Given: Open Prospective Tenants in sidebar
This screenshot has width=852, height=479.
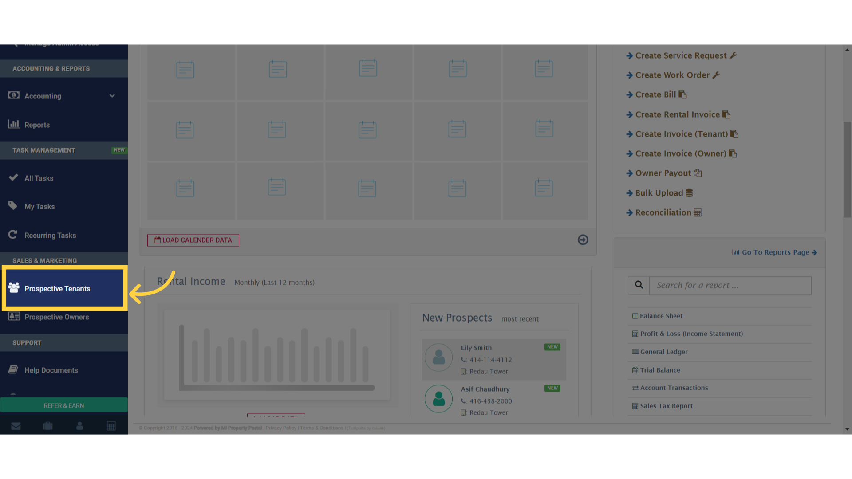Looking at the screenshot, I should click(x=57, y=289).
